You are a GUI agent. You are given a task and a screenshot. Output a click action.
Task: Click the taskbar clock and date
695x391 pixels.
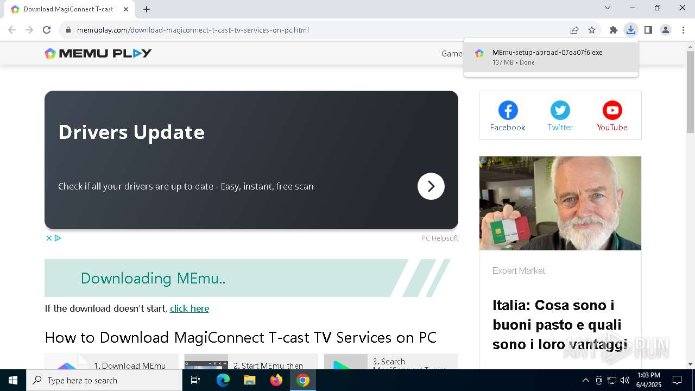pyautogui.click(x=649, y=380)
